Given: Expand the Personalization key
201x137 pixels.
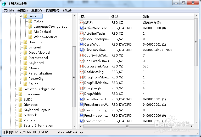Looking at the screenshot, I should (21, 73).
